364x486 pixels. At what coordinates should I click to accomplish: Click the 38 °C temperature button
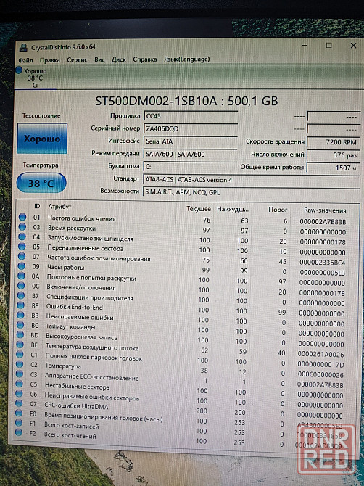[41, 184]
